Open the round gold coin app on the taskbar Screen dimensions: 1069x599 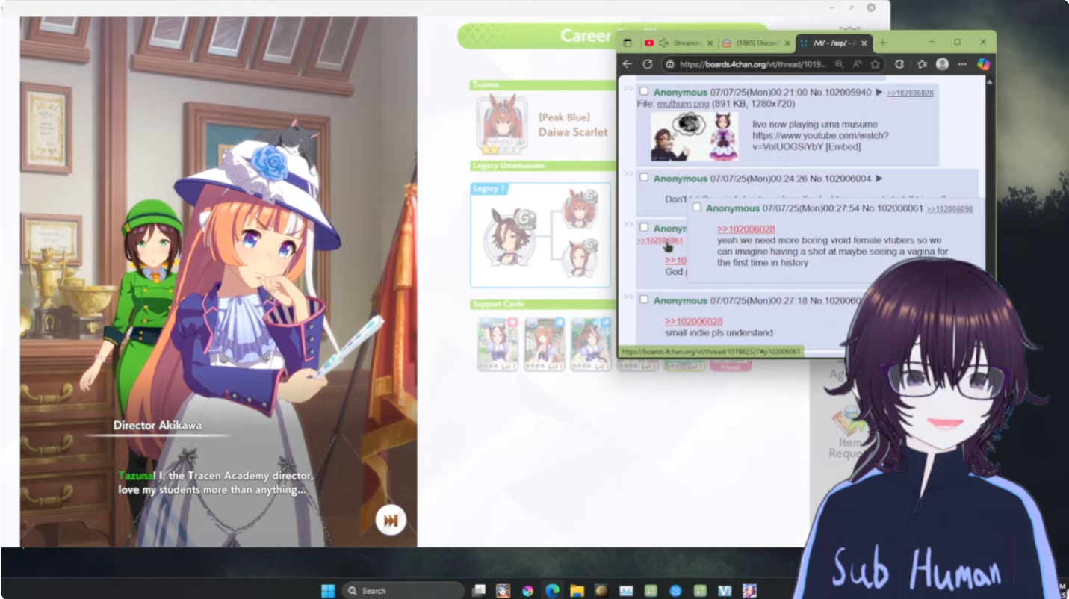coord(601,590)
